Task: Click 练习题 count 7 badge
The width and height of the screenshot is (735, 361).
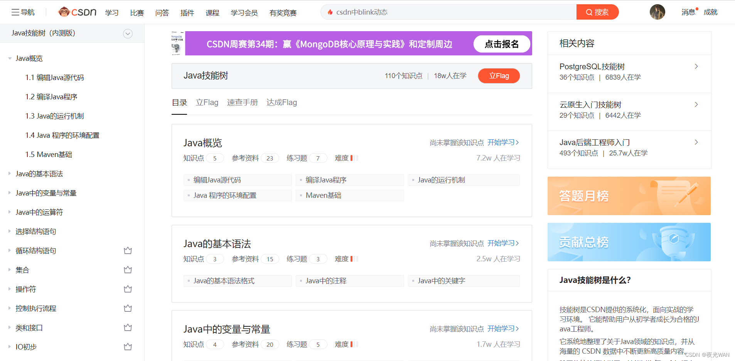Action: coord(318,158)
